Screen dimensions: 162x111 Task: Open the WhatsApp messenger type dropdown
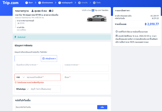pos(22,89)
